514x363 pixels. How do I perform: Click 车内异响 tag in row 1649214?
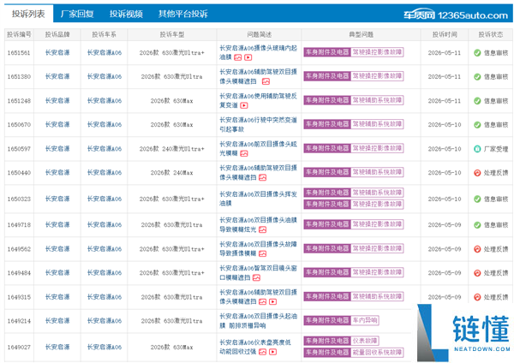point(365,320)
